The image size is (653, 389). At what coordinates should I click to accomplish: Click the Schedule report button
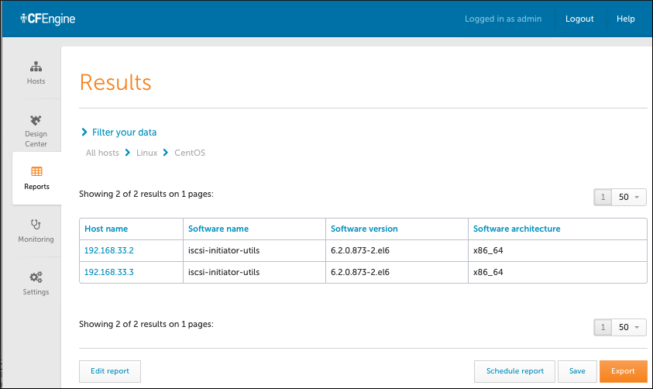(515, 371)
